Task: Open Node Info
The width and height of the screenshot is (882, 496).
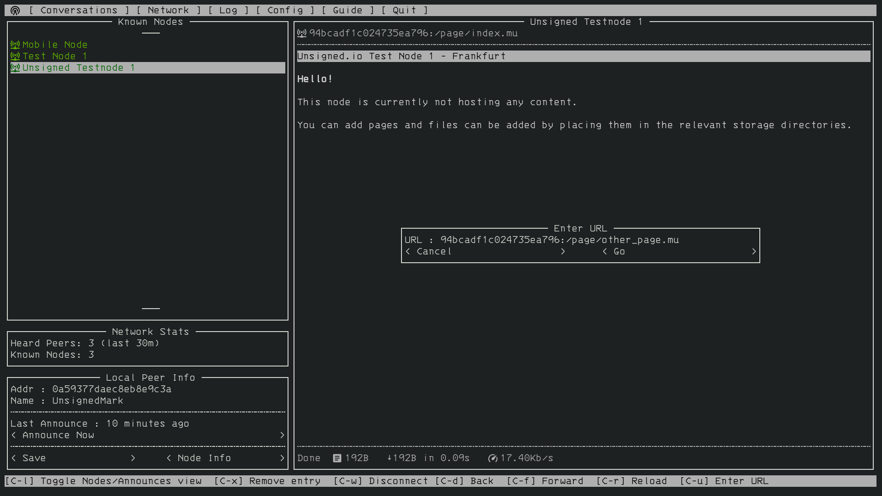Action: (225, 457)
